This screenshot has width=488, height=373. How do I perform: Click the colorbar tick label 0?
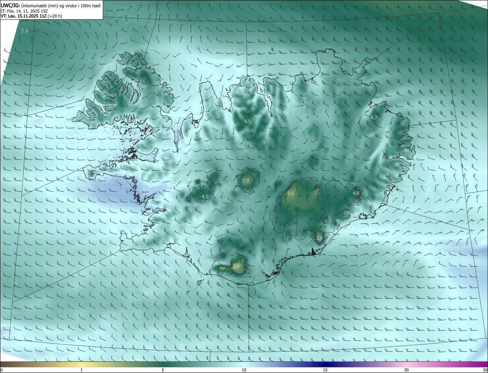pyautogui.click(x=2, y=370)
